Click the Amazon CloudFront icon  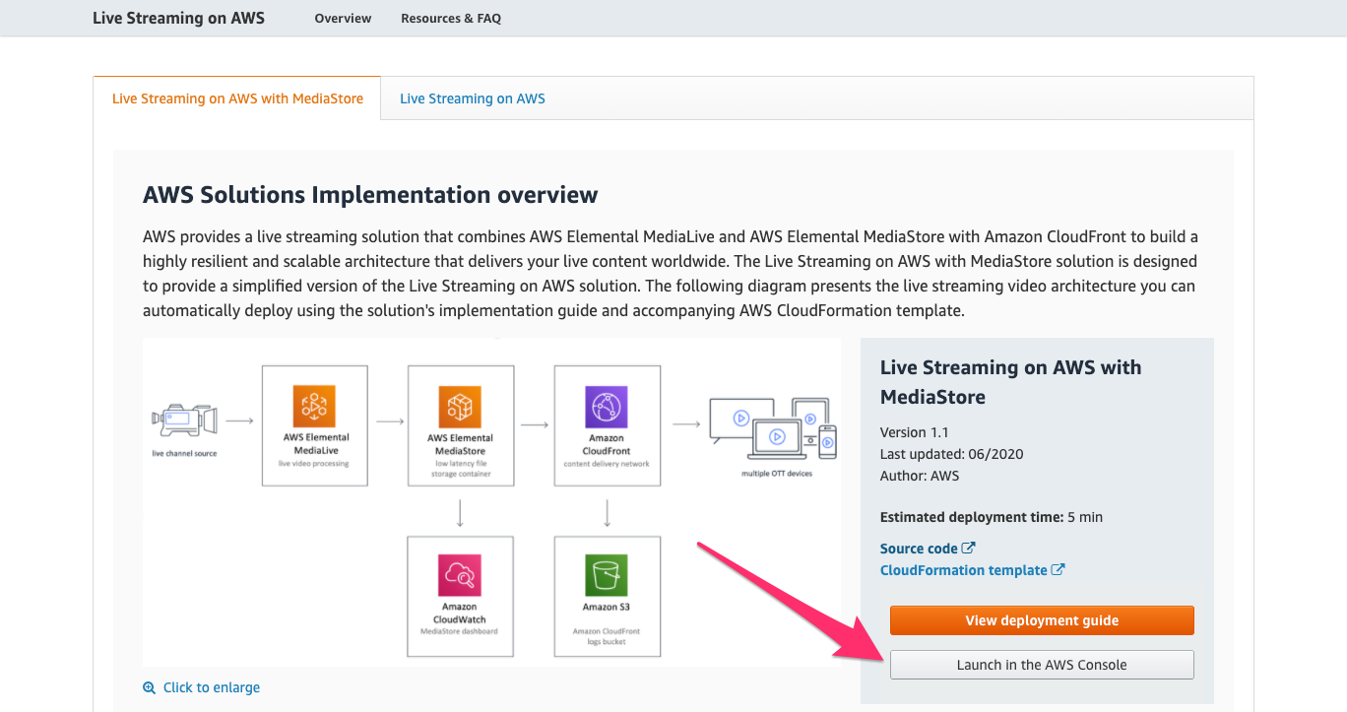(607, 406)
